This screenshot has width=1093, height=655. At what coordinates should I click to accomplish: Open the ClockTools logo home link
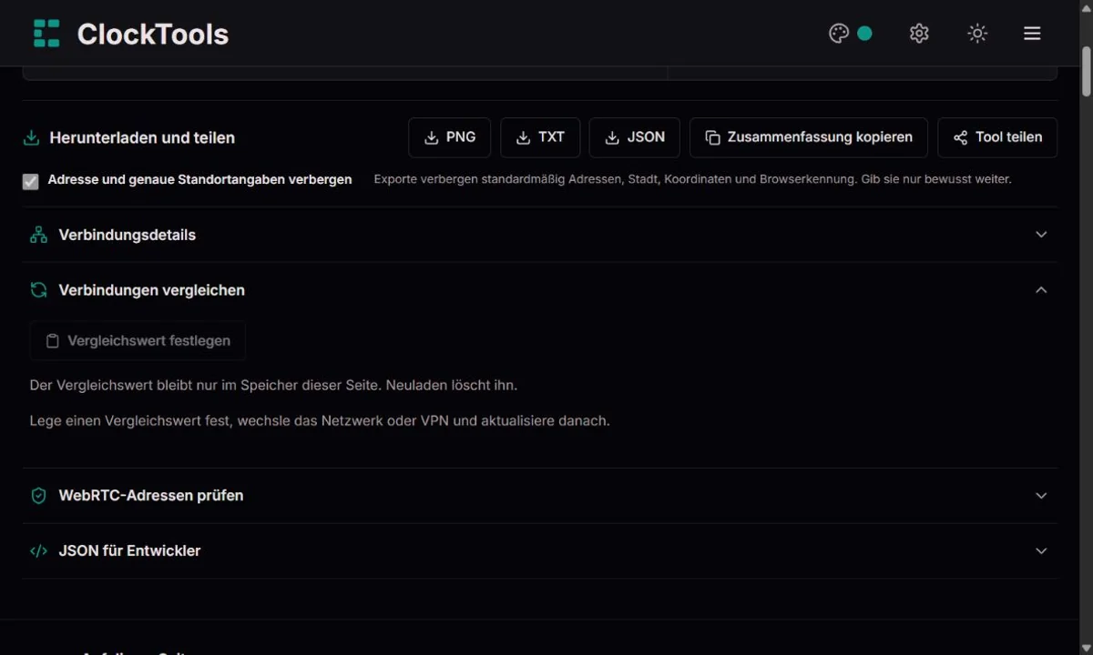[130, 34]
